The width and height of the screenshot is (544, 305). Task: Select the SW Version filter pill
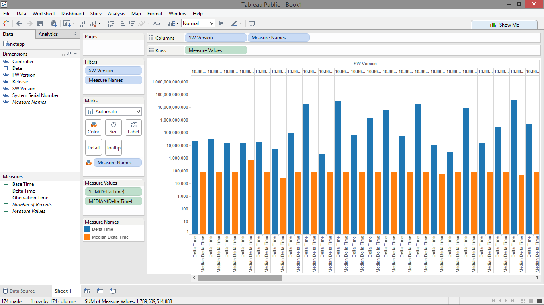tap(113, 70)
